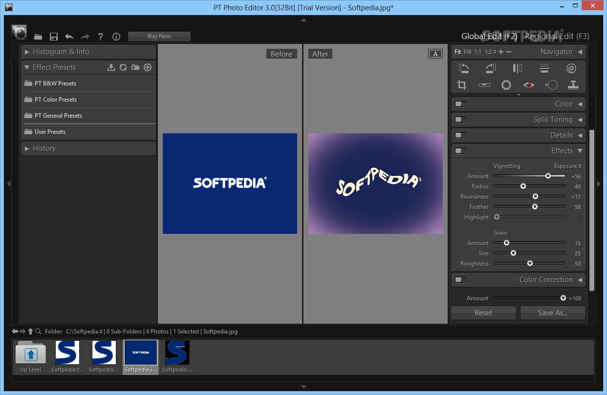Viewport: 607px width, 395px height.
Task: Select the circle with arrow tool
Action: click(551, 85)
